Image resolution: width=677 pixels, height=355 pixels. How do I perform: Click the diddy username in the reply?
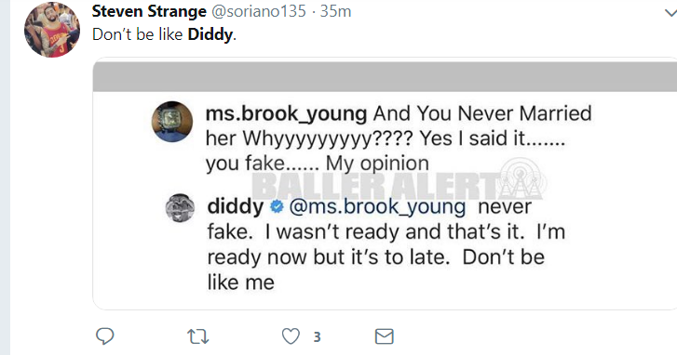click(236, 206)
